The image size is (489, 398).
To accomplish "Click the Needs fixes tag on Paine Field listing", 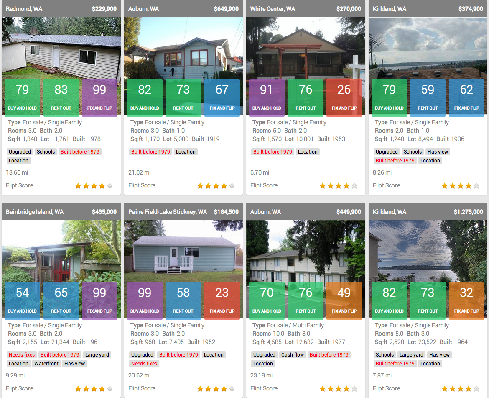I will click(x=144, y=364).
